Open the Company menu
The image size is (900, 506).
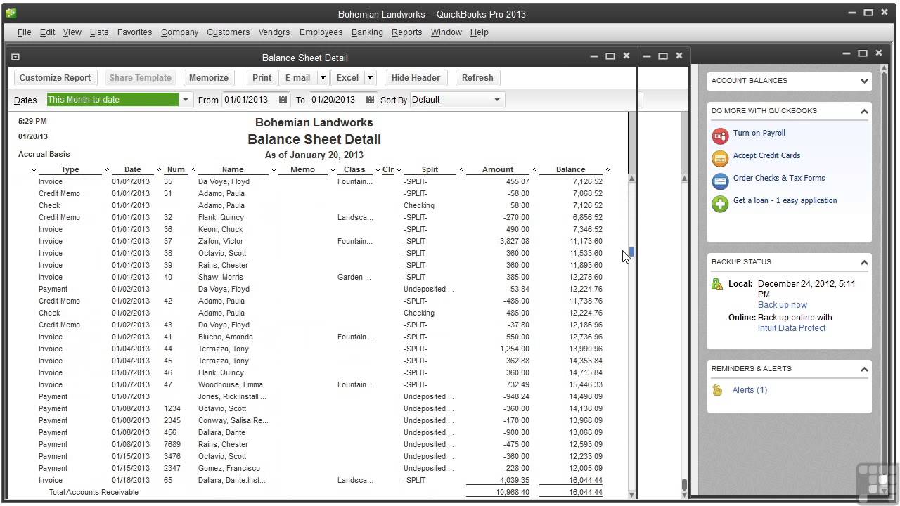(179, 32)
